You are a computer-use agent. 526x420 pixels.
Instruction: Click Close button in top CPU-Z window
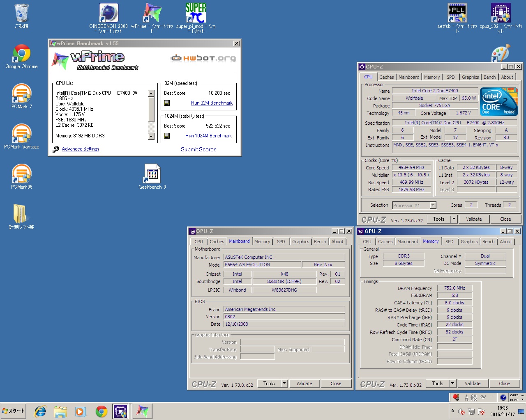tap(505, 219)
